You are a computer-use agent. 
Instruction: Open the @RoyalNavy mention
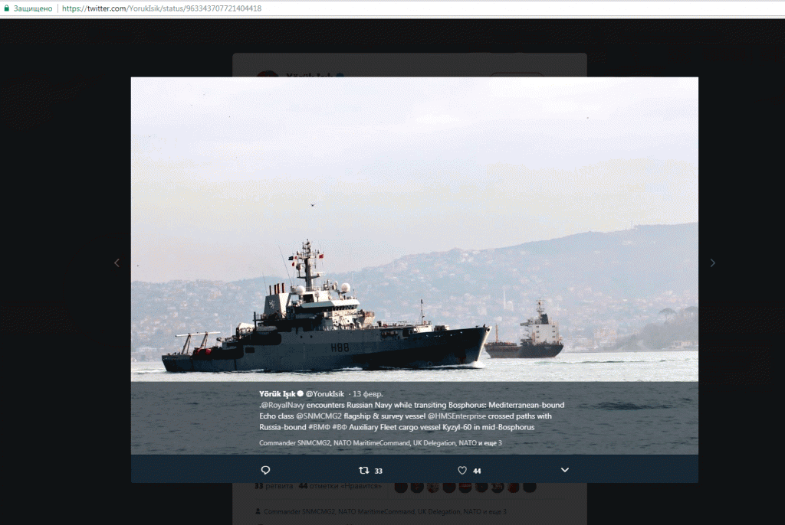284,405
